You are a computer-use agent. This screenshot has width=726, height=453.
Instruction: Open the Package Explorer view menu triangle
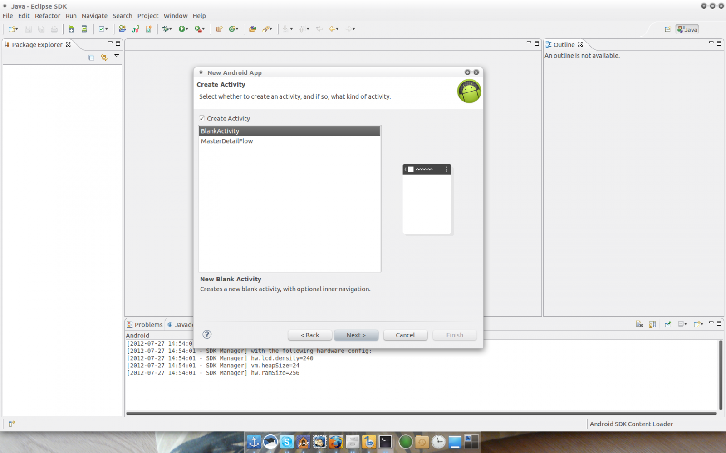pos(117,56)
